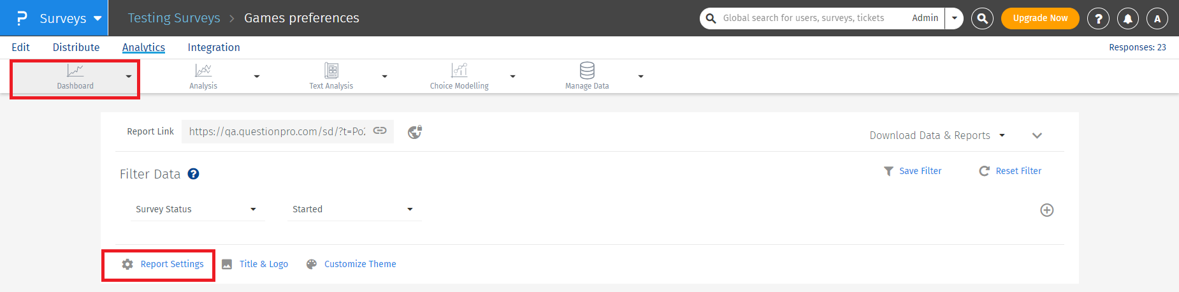Click Customize Theme palette link
This screenshot has width=1179, height=292.
[x=359, y=264]
